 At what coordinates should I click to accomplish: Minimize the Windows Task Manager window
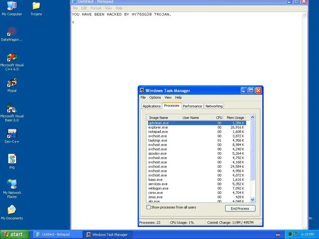(244, 91)
